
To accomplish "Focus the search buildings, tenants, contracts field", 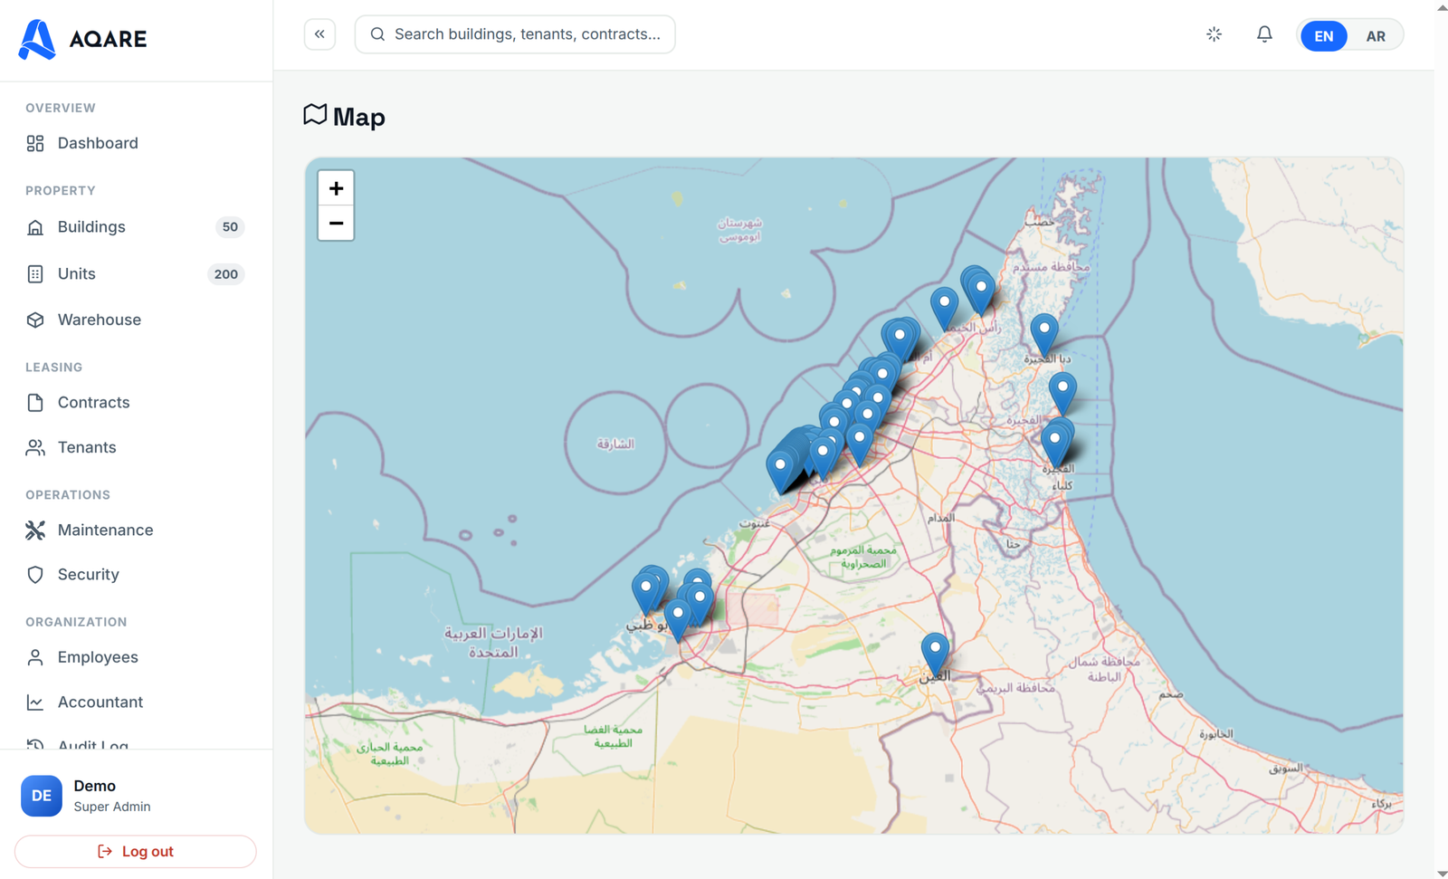I will [515, 34].
